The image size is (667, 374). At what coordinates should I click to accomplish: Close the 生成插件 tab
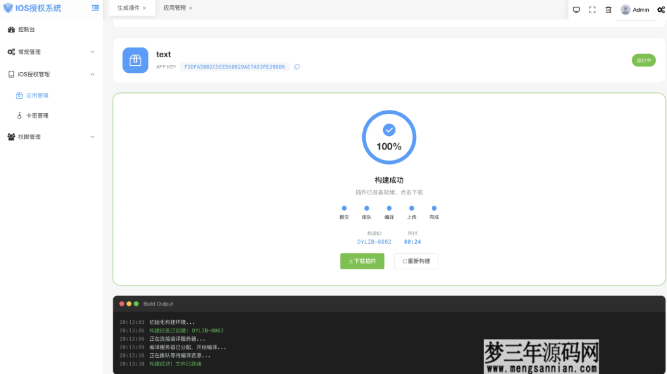point(145,8)
